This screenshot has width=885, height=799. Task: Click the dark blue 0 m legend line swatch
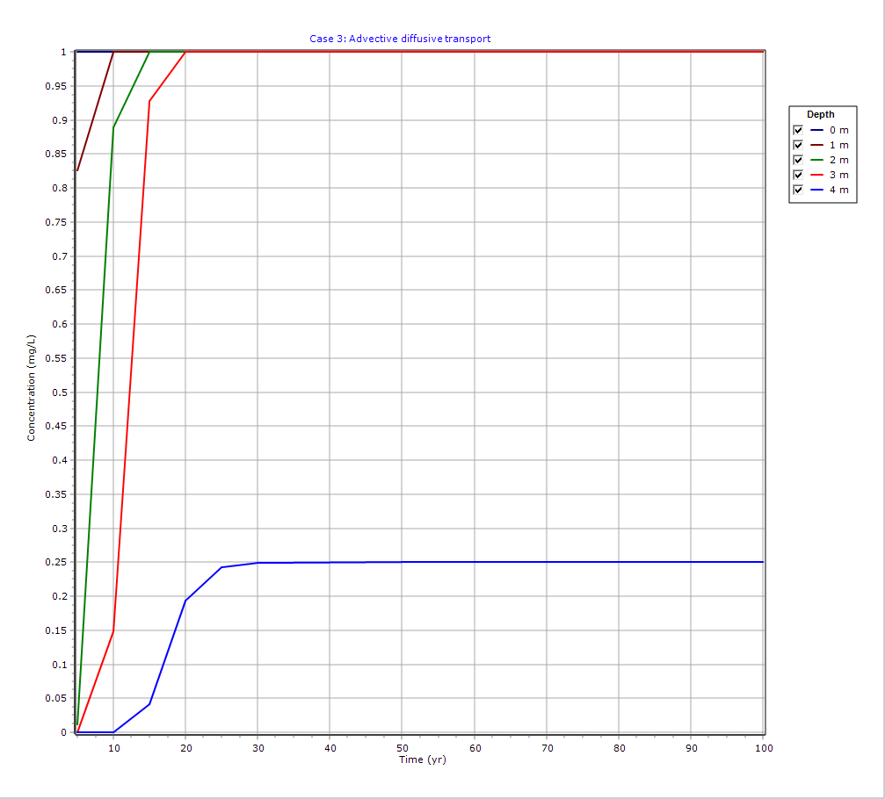(x=816, y=130)
